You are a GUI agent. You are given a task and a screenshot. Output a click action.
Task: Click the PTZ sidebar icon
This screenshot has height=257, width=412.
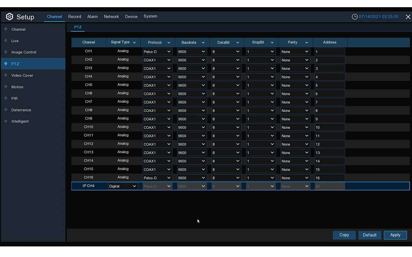[6, 64]
